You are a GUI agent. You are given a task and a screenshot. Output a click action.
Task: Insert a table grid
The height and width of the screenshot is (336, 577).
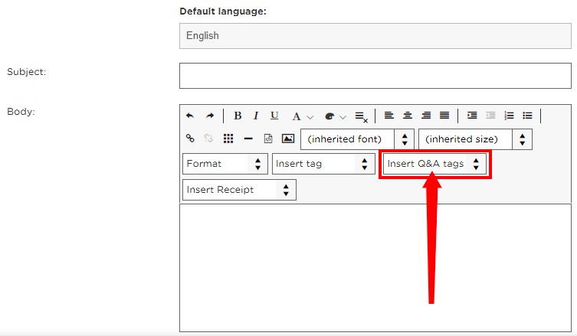click(x=228, y=139)
